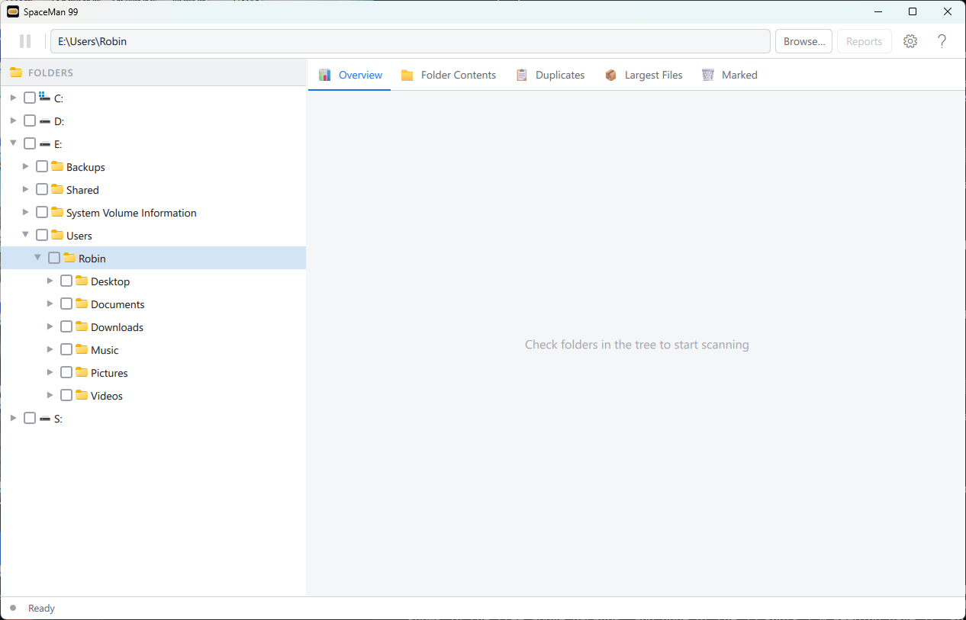Click the D: drive icon
Viewport: 966px width, 620px height.
coord(45,120)
